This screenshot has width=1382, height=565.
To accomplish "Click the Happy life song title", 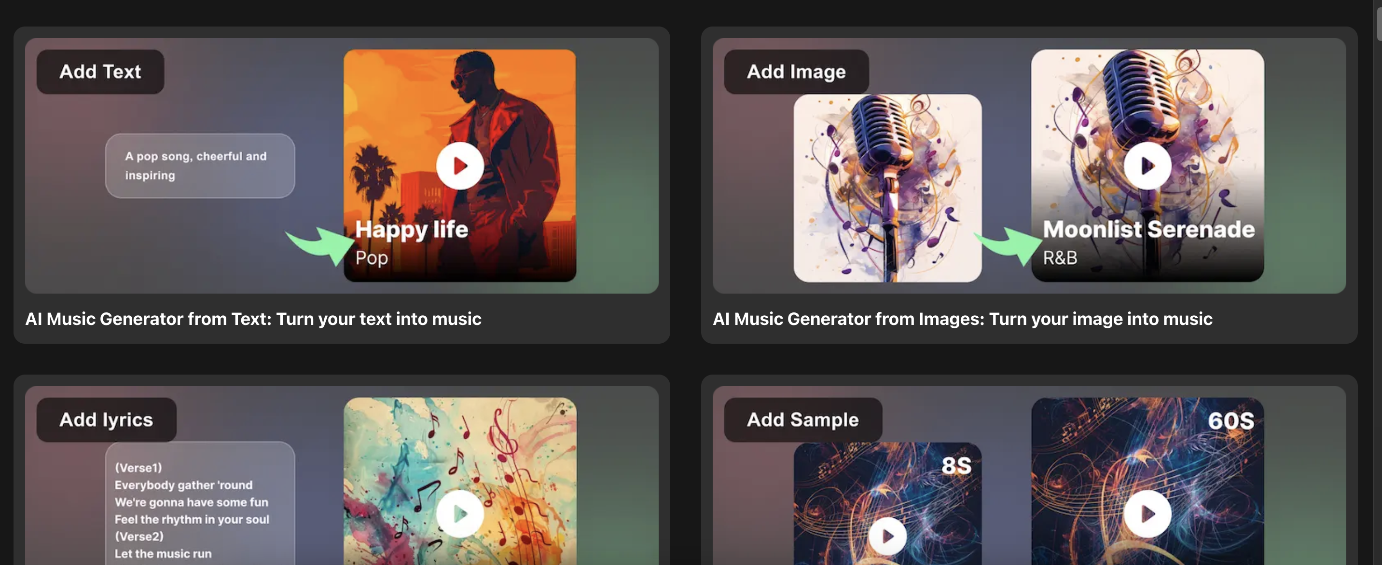I will click(412, 229).
